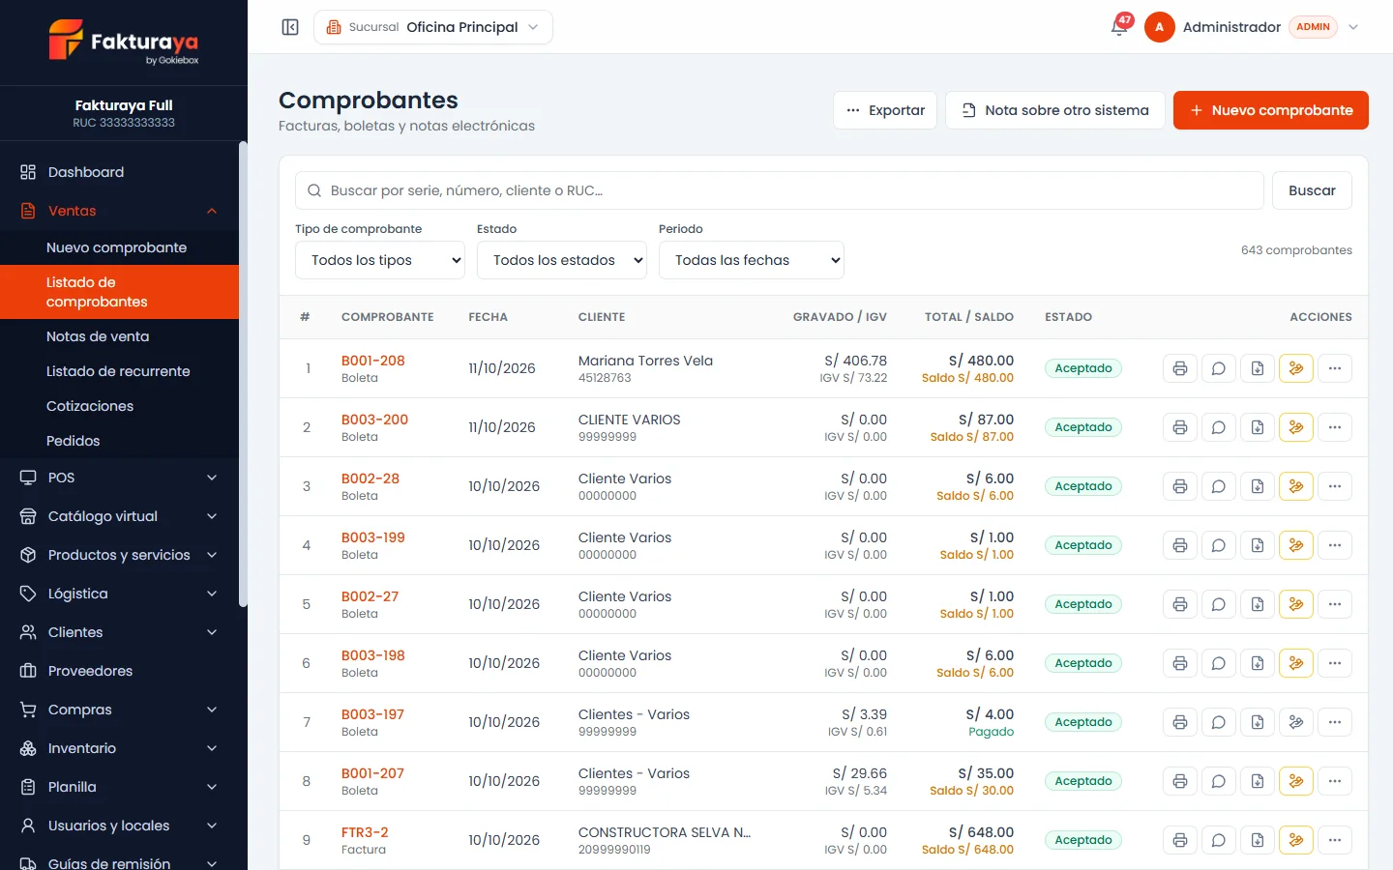Open Listado de recurrente item
Screen dimensions: 1393x870
pos(119,371)
